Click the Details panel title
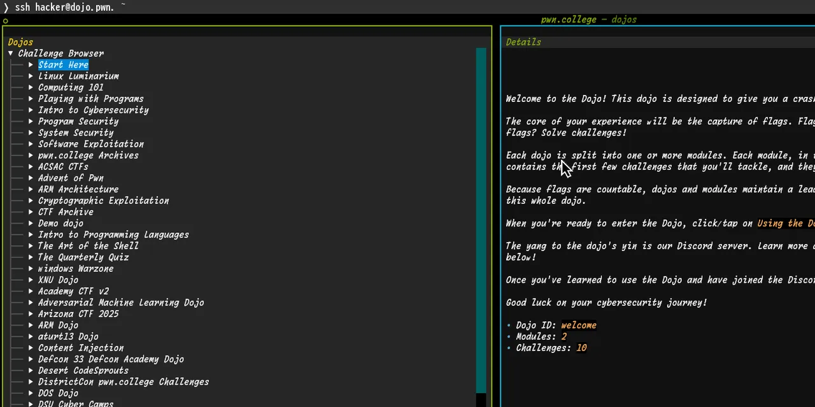Screen dimensions: 815x407 point(523,42)
